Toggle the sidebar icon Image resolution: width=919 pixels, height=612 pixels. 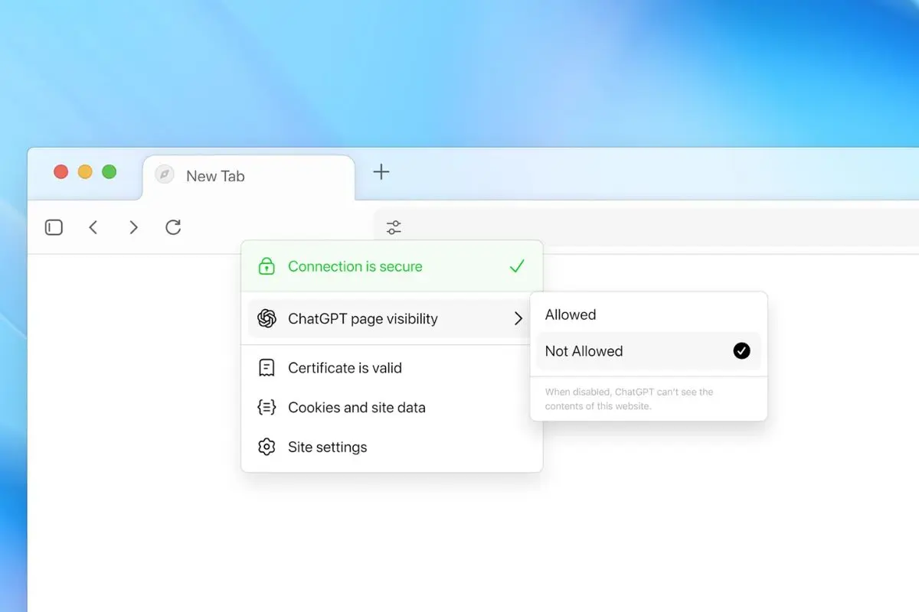click(x=54, y=227)
